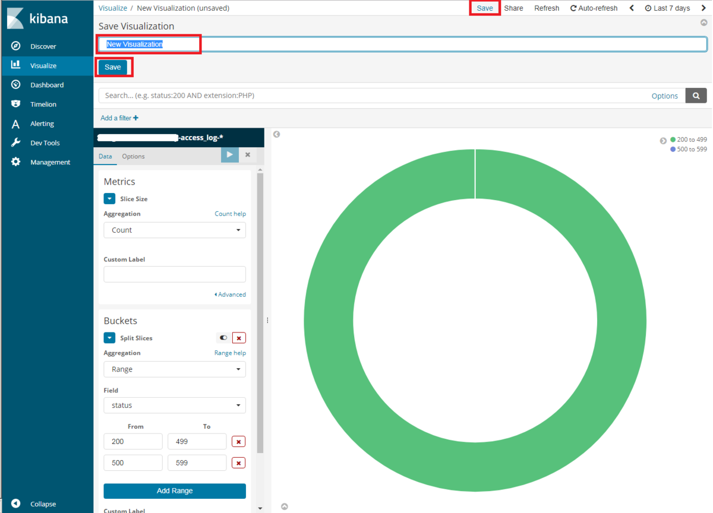Click the visualization title input field

click(x=402, y=44)
